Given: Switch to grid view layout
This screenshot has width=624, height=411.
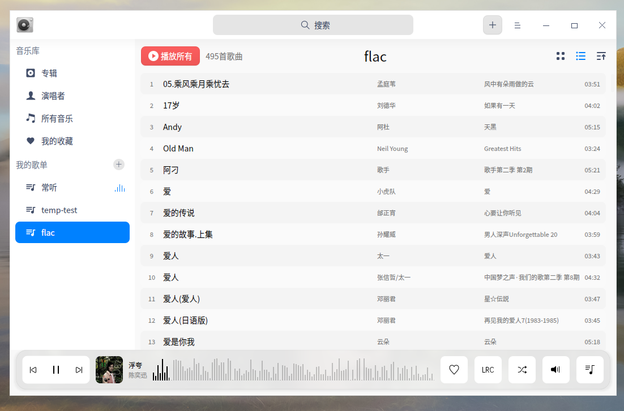Looking at the screenshot, I should (560, 56).
